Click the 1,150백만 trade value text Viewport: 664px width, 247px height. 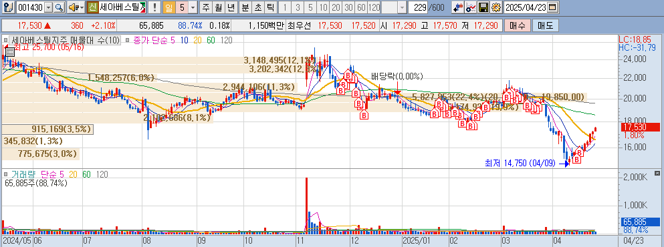266,25
